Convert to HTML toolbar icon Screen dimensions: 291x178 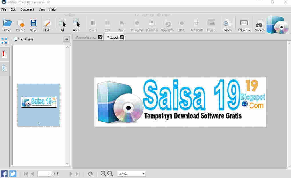[182, 23]
